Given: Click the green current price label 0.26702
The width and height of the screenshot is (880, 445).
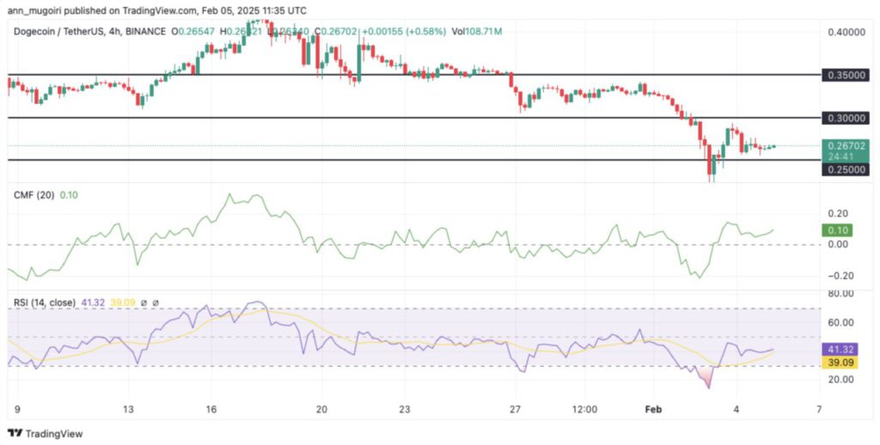Looking at the screenshot, I should (x=846, y=146).
